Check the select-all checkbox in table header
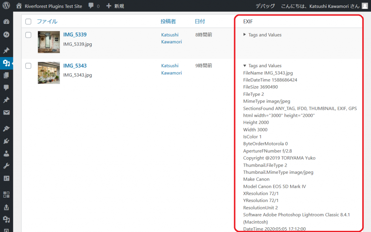371x232 pixels. click(x=28, y=22)
